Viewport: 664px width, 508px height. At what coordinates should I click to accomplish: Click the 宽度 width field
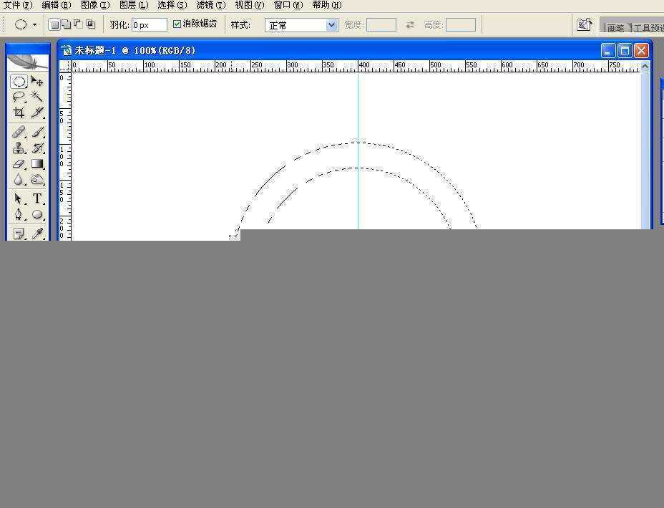click(x=381, y=25)
